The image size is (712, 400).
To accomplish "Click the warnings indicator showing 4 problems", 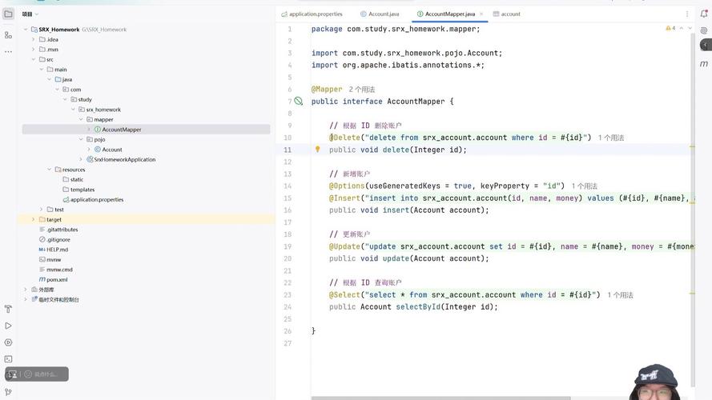I will tap(670, 28).
